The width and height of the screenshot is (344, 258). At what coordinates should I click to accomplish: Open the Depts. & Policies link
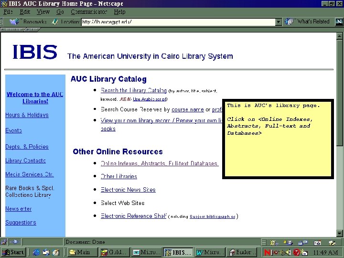tap(27, 147)
